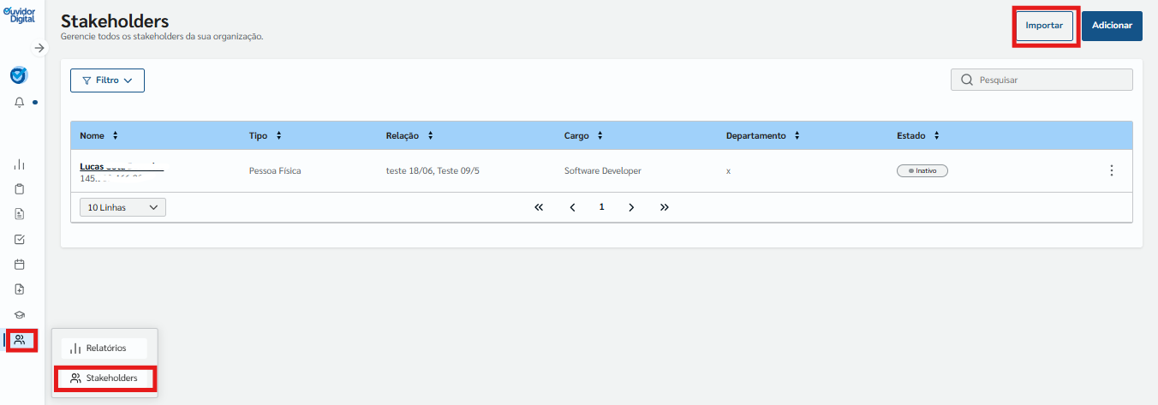1158x405 pixels.
Task: Click the Pesquisar search field
Action: click(x=1042, y=80)
